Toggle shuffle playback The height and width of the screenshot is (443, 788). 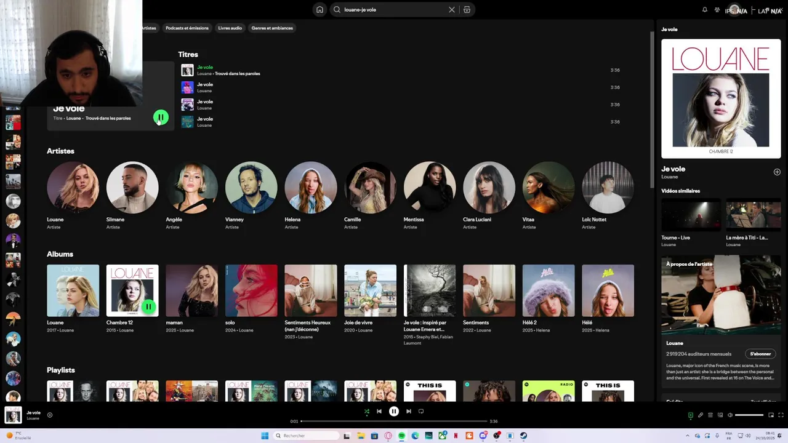[x=367, y=412]
